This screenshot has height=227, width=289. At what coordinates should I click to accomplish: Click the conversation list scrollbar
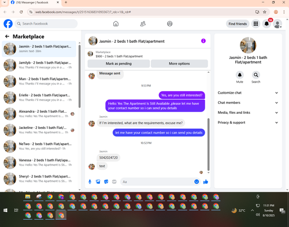(x=80, y=76)
